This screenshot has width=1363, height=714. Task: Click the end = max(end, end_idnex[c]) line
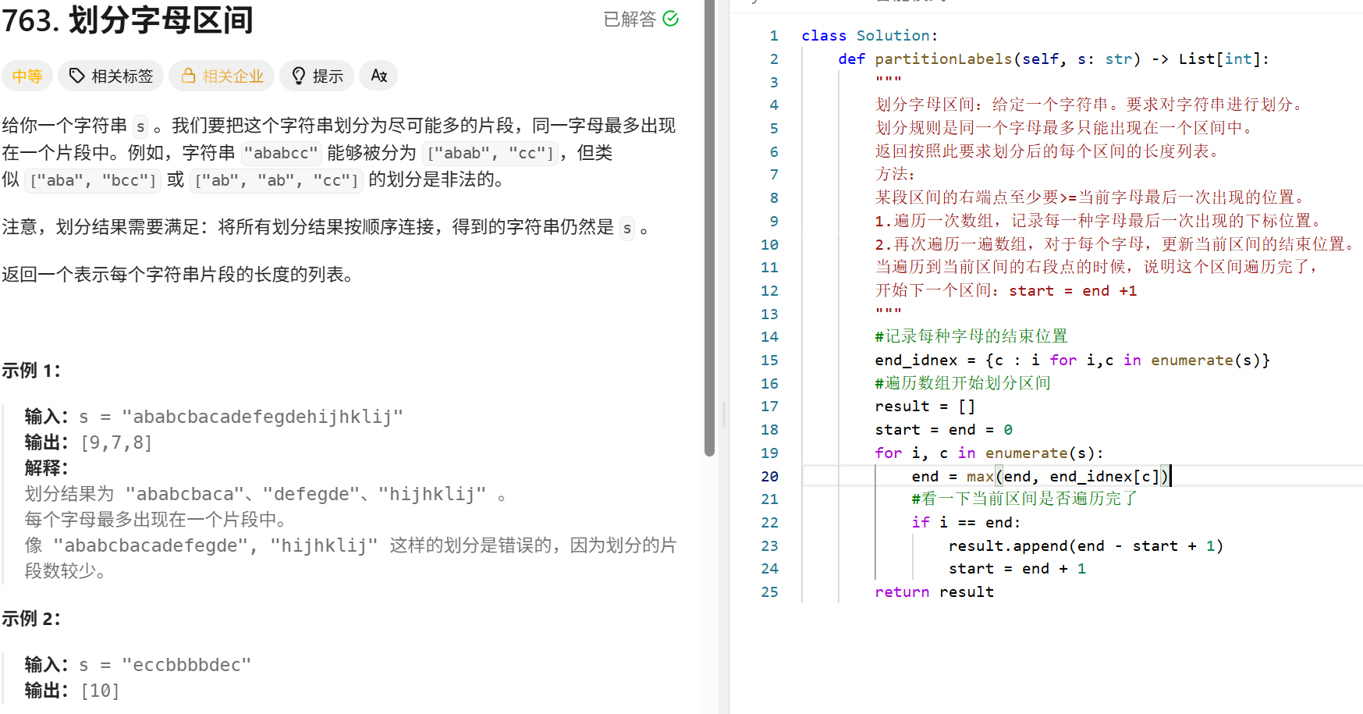click(1041, 476)
